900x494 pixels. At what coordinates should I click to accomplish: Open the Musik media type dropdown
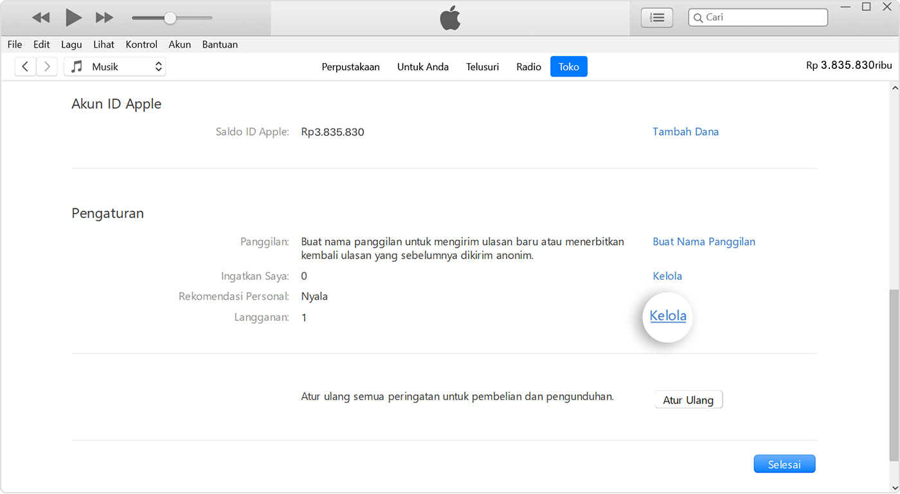pyautogui.click(x=115, y=66)
